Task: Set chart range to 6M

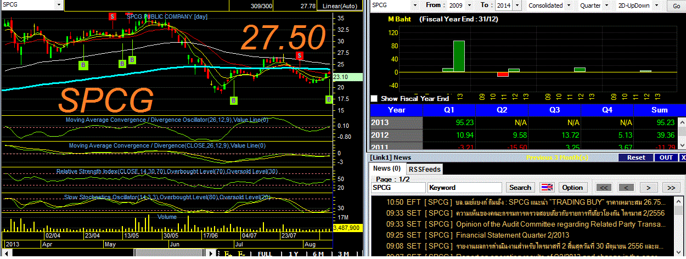Action: point(318,254)
